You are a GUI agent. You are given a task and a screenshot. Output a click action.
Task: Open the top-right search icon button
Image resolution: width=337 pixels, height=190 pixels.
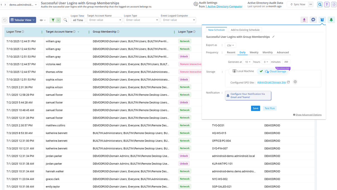320,4
